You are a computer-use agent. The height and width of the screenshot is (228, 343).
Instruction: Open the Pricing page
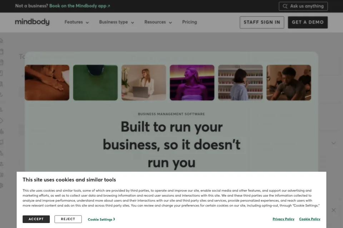(x=189, y=22)
